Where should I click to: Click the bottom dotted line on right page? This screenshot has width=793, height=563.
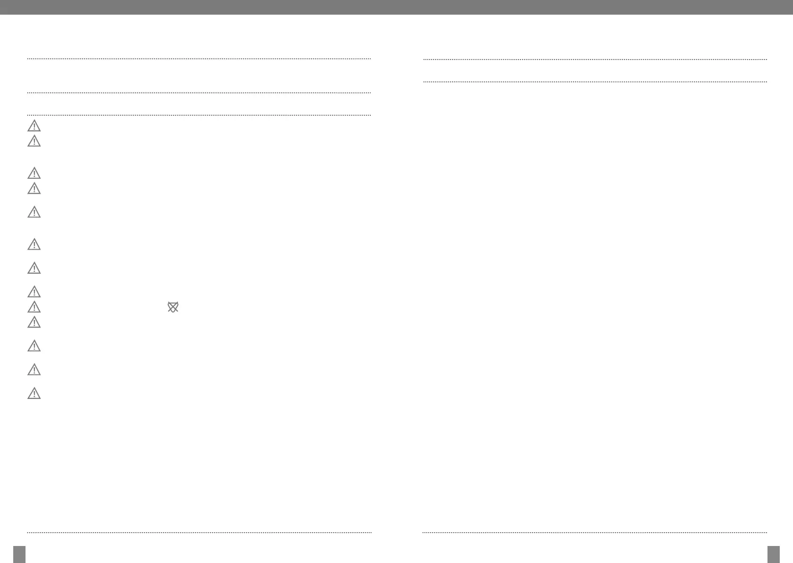[x=595, y=533]
